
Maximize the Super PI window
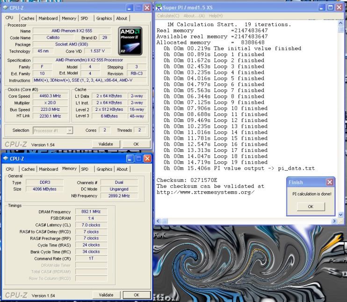[x=331, y=7]
